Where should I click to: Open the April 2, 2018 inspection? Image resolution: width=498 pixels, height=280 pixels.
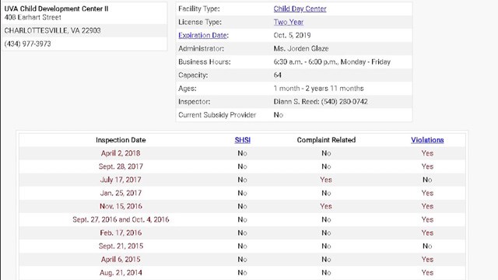pos(121,153)
